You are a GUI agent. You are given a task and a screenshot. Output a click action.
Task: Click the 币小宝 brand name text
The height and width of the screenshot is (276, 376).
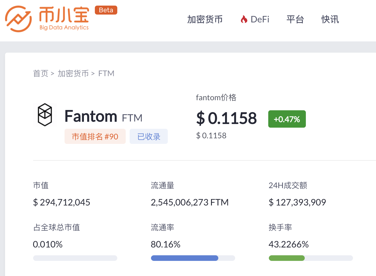(64, 15)
